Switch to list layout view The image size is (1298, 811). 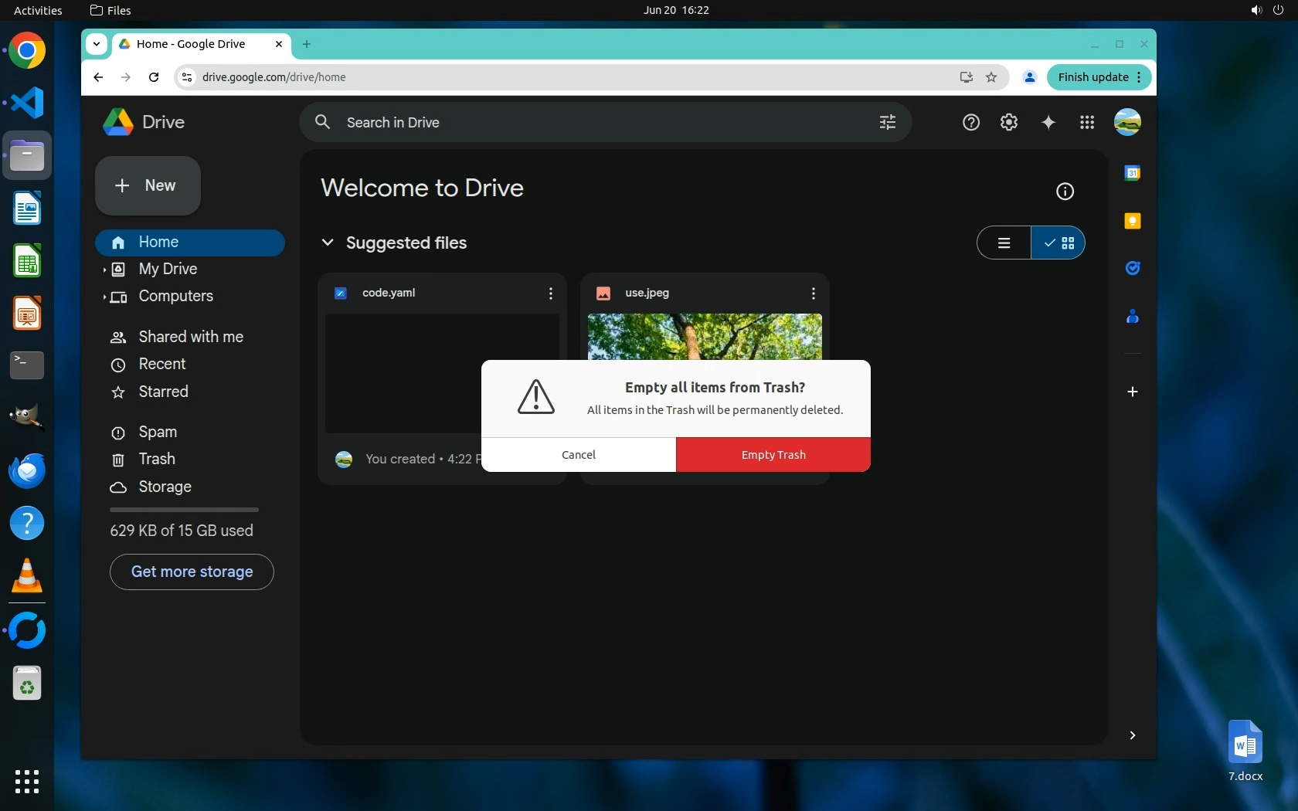pos(1004,243)
